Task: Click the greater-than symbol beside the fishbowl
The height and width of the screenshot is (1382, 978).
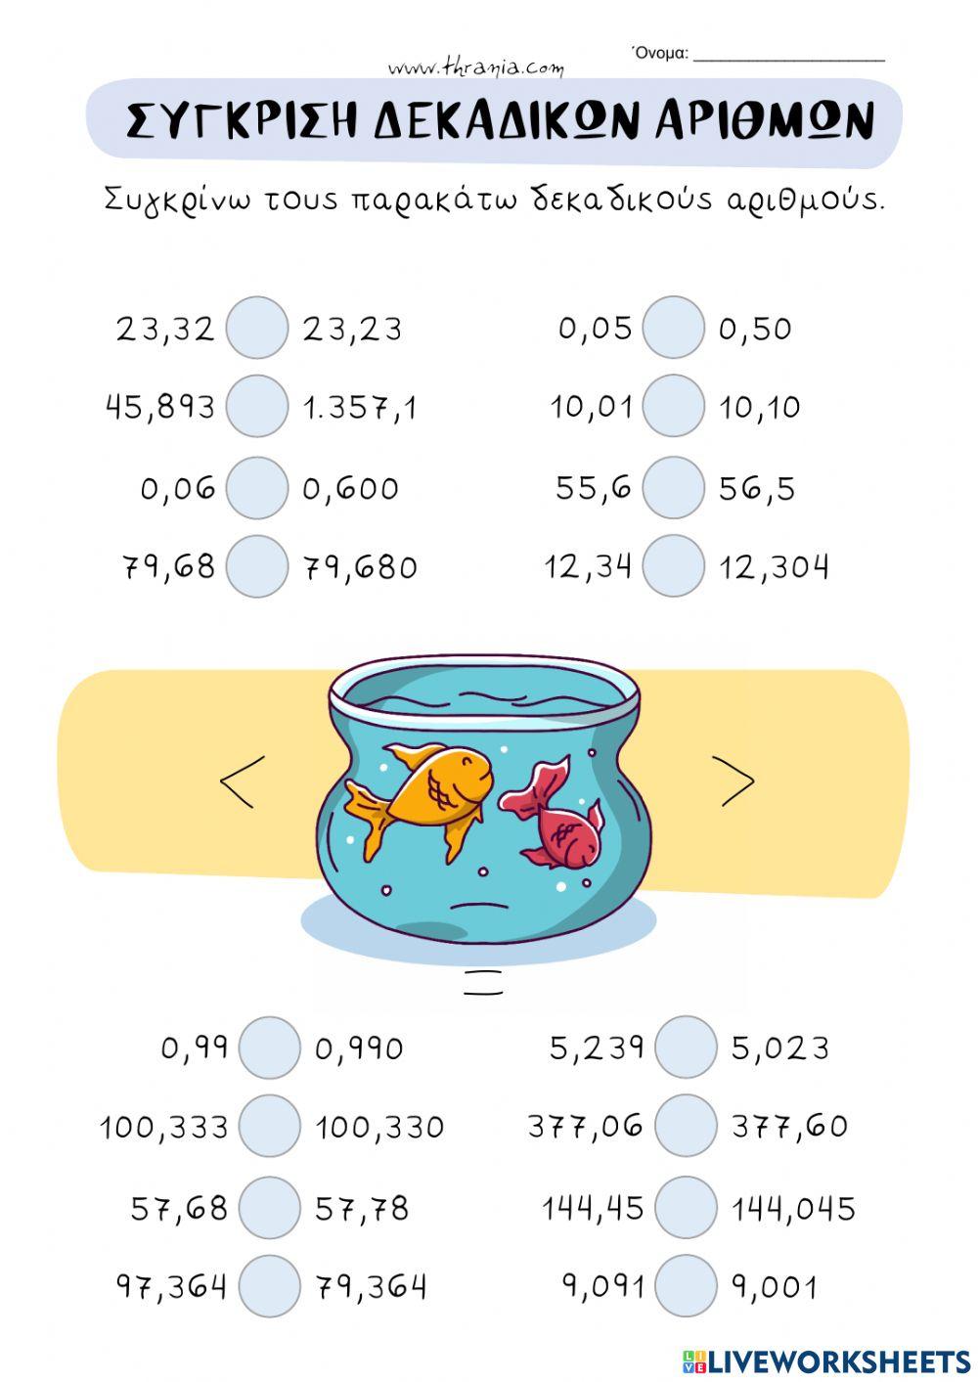Action: coord(737,781)
